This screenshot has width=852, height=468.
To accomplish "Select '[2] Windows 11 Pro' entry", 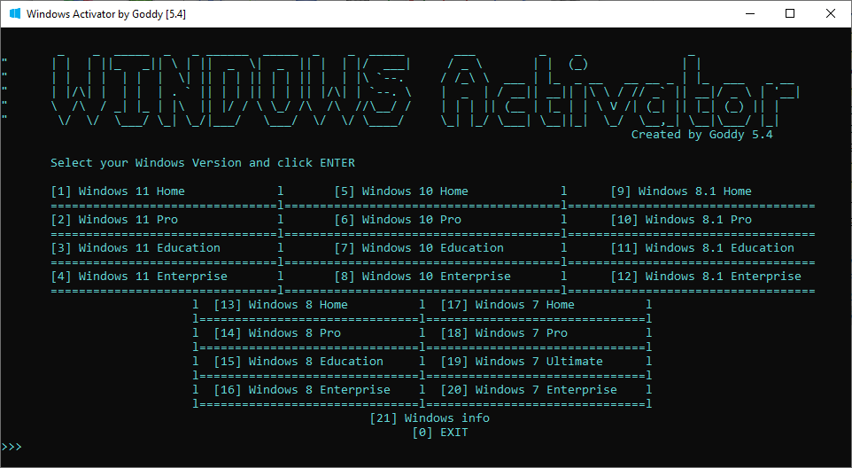I will coord(114,220).
